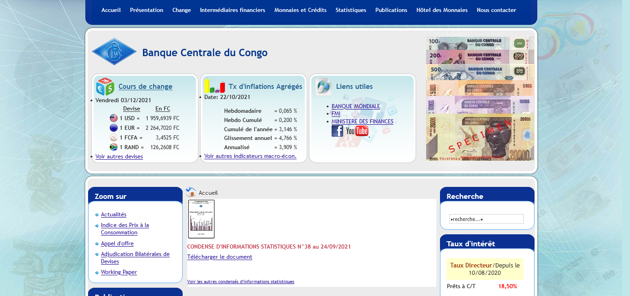Click the USD flag icon
Viewport: 630px width, 296px height.
[x=113, y=118]
